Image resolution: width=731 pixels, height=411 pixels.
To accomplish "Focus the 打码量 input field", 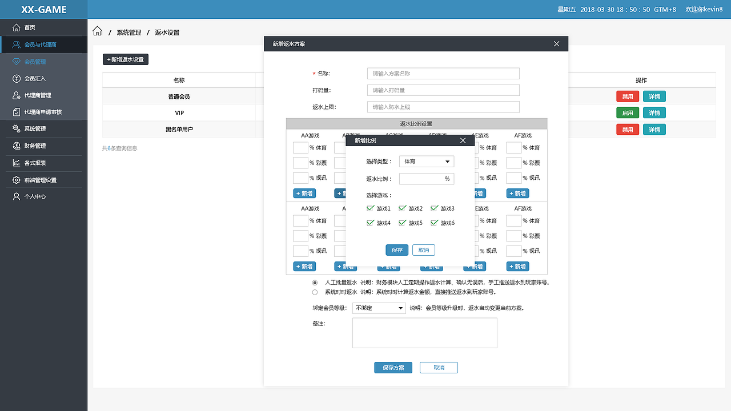I will coord(443,90).
